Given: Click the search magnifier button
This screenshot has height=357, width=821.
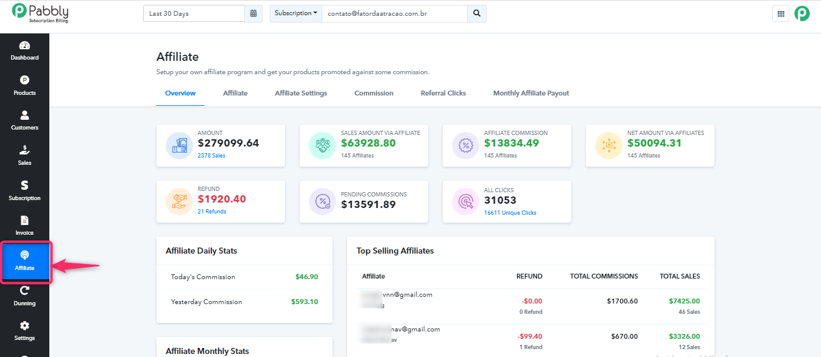Looking at the screenshot, I should (477, 13).
